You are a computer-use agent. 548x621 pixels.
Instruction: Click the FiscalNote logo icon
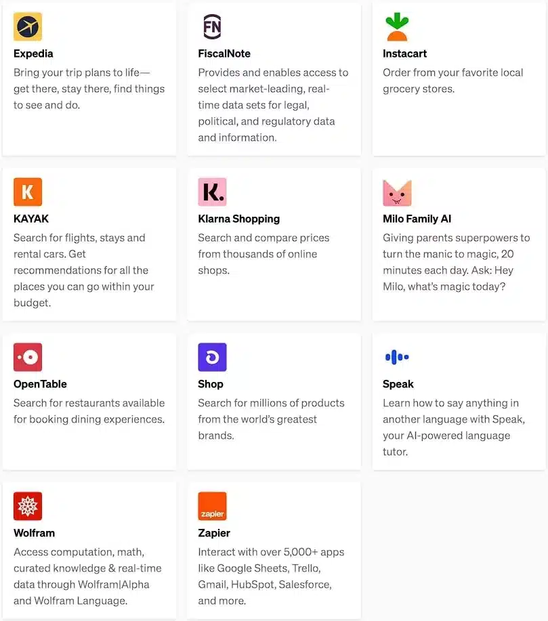(x=212, y=26)
